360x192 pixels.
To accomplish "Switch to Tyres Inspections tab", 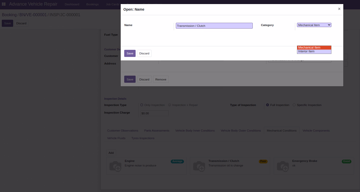I will pyautogui.click(x=143, y=138).
